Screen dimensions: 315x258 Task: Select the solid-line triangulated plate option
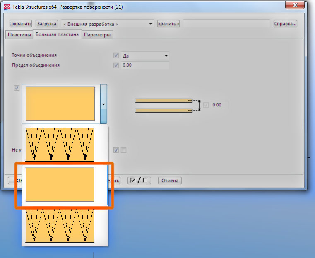click(60, 143)
